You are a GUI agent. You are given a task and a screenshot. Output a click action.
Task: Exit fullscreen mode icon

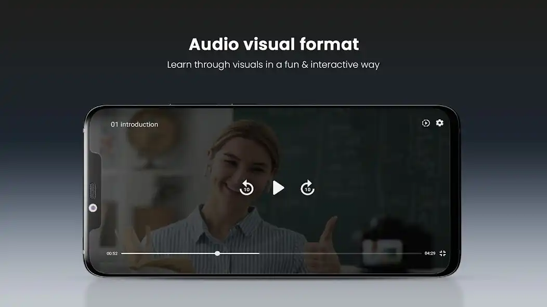[442, 254]
